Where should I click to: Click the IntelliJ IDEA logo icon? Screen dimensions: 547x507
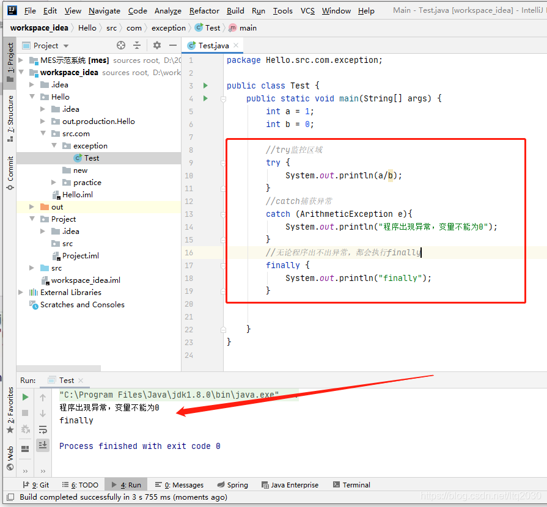(x=12, y=10)
